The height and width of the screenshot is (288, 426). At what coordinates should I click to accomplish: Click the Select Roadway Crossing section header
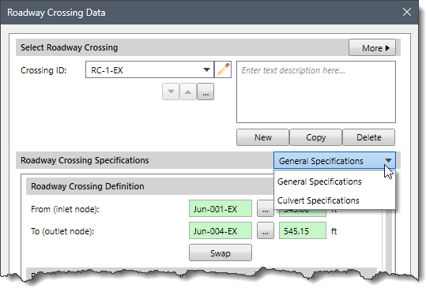pyautogui.click(x=182, y=47)
